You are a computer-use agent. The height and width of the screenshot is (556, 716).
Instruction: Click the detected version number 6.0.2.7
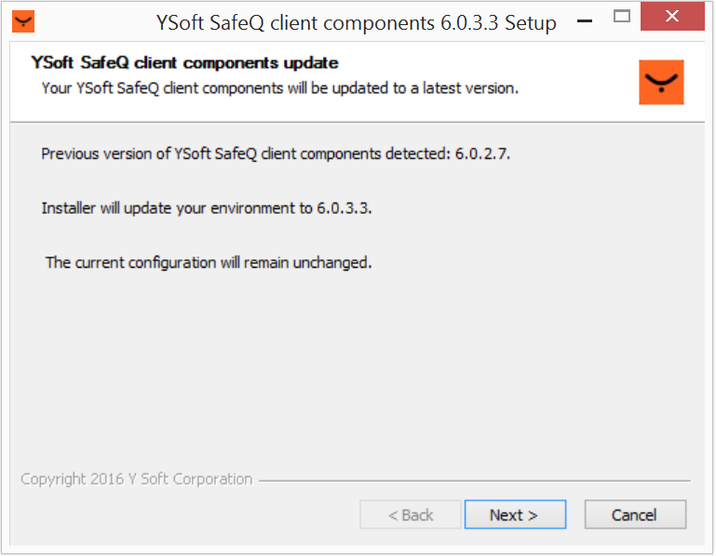click(481, 153)
